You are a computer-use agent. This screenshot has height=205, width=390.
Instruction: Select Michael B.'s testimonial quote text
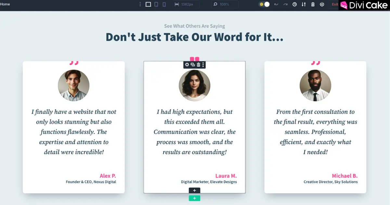tap(315, 132)
